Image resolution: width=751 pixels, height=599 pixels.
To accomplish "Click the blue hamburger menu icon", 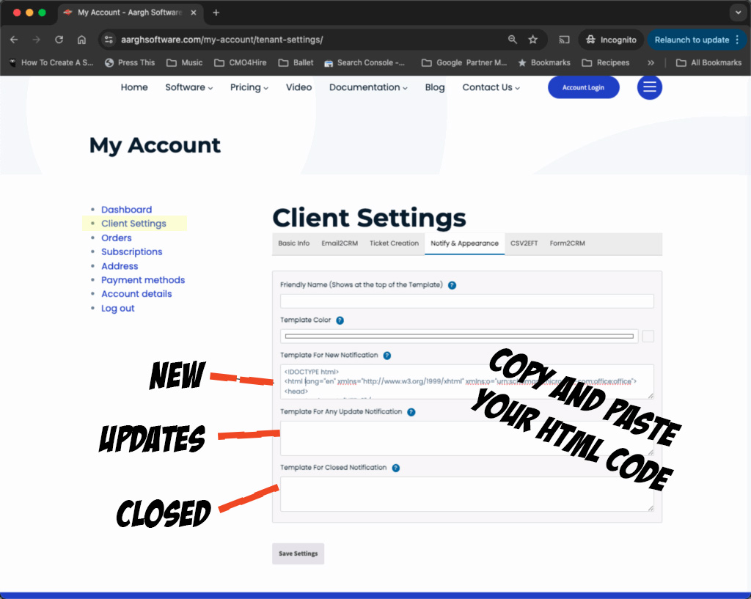I will 649,87.
